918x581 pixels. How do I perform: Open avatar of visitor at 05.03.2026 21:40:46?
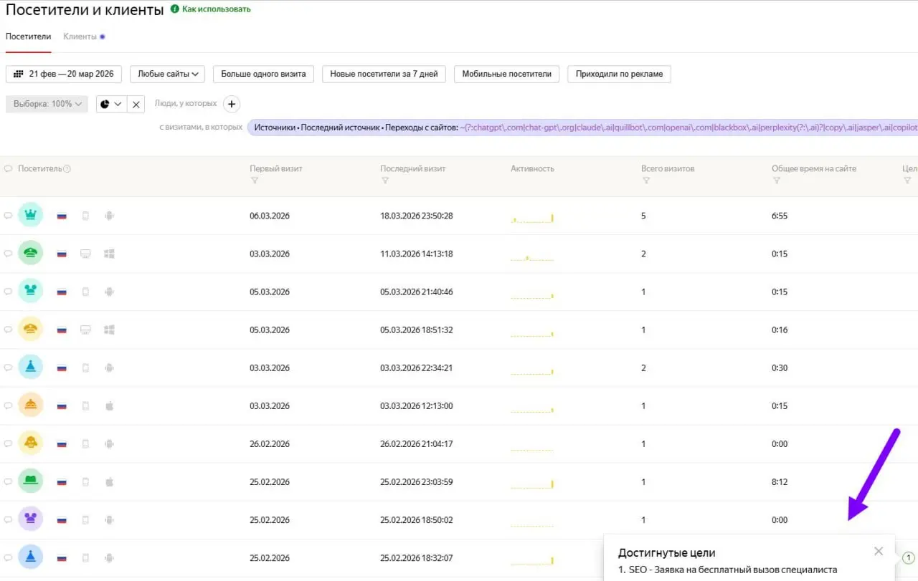click(x=31, y=291)
